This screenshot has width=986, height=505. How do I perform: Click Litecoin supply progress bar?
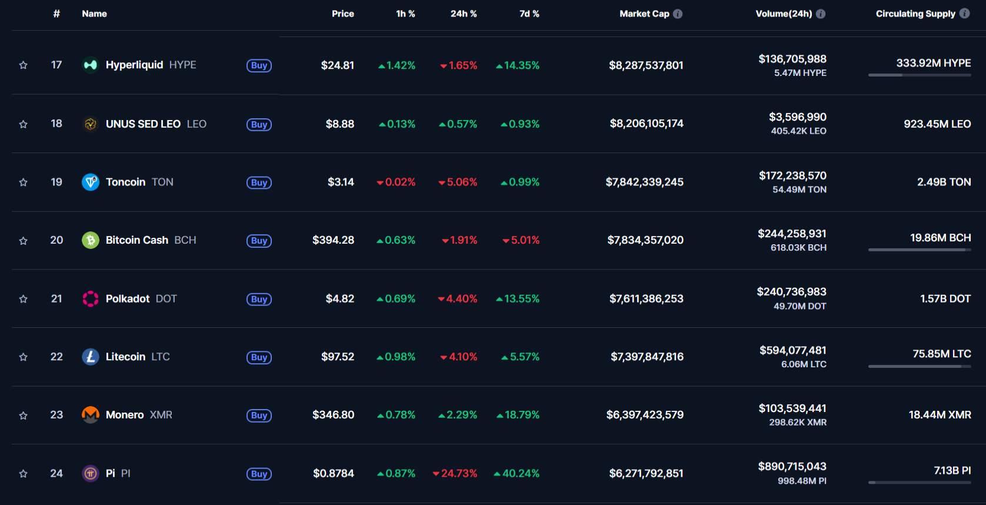coord(920,366)
